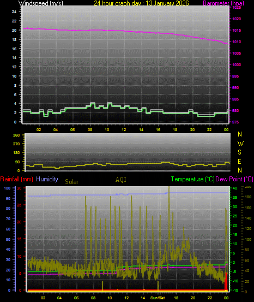Click the green -10 temperature axis value
The width and height of the screenshot is (254, 302).
coord(235,281)
